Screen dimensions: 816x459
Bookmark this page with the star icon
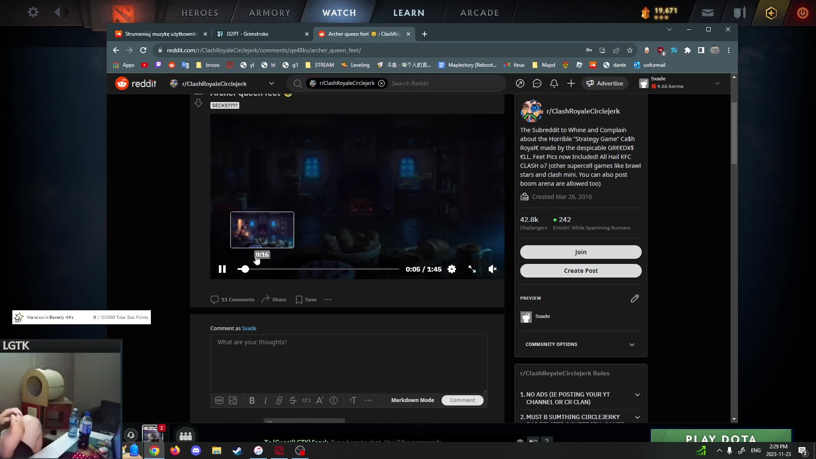pyautogui.click(x=629, y=50)
